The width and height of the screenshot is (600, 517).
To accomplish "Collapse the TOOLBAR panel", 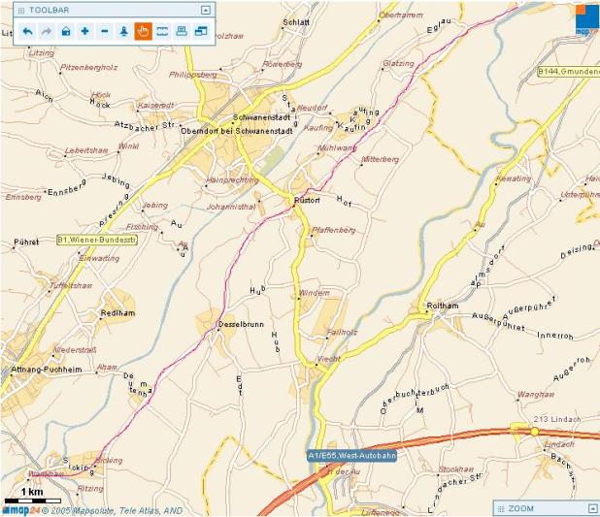I will pyautogui.click(x=205, y=10).
